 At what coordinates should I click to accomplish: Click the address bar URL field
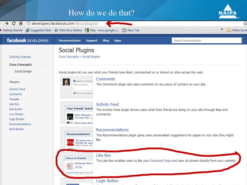(134, 24)
